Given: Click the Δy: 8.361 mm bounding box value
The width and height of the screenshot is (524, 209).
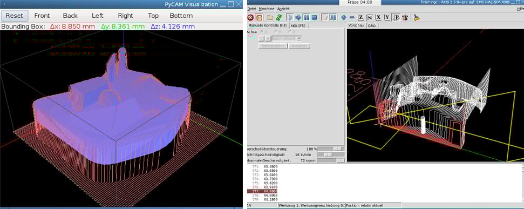Looking at the screenshot, I should pos(123,26).
